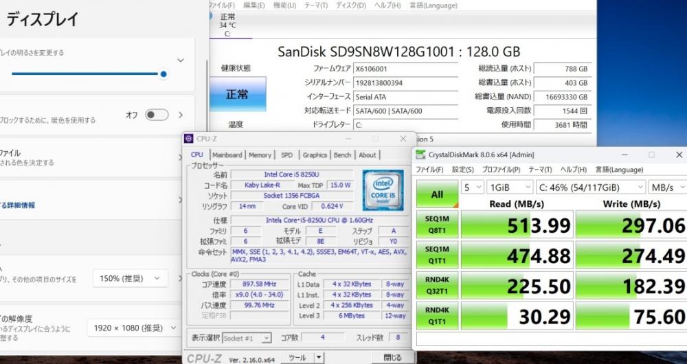687x364 pixels.
Task: Click the 閉じる button in CPU-Z
Action: [392, 357]
